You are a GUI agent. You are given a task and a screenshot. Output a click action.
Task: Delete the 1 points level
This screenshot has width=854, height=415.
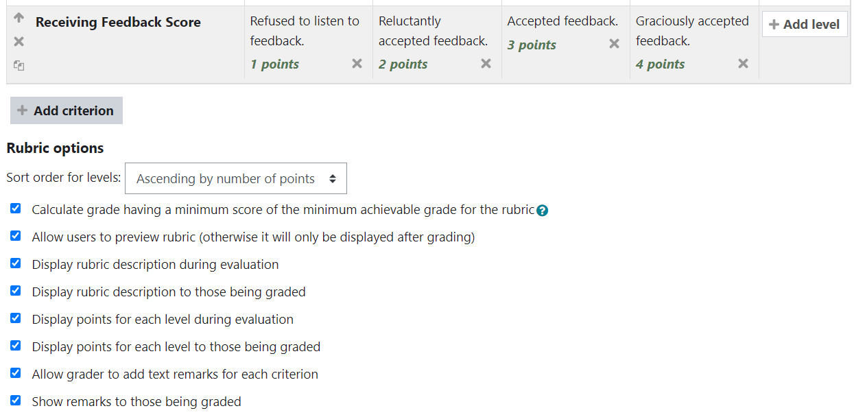357,64
